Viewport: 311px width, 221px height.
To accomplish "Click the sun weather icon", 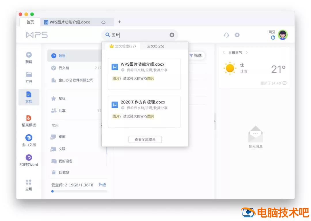I will coord(230,68).
